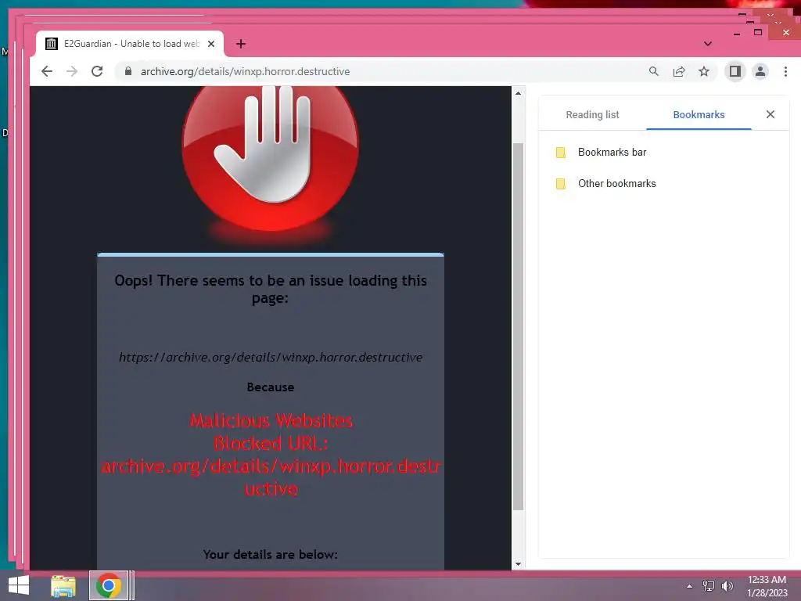Expand the tab search chevron
Image resolution: width=801 pixels, height=601 pixels.
point(707,44)
